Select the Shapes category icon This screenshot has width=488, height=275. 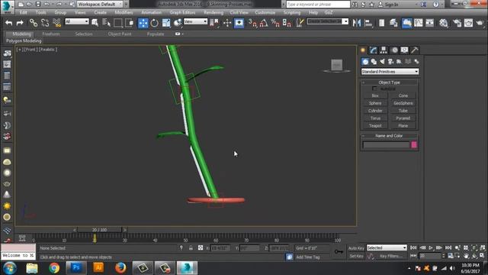[x=374, y=61]
